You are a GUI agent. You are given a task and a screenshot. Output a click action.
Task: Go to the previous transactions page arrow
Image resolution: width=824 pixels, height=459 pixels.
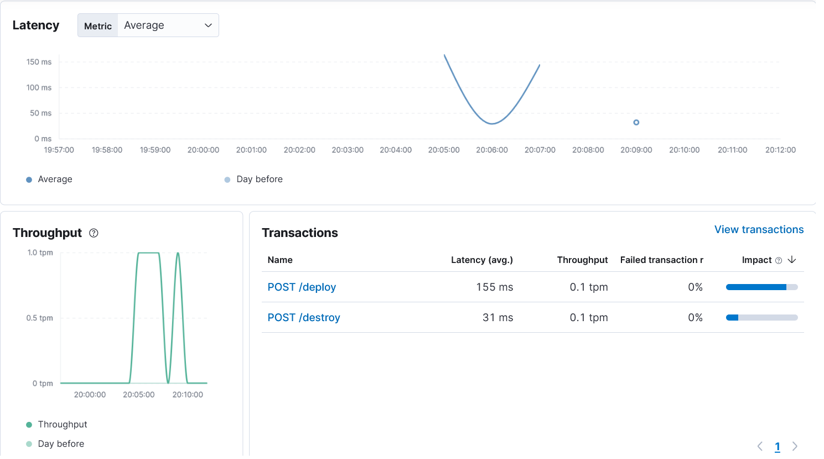coord(760,446)
